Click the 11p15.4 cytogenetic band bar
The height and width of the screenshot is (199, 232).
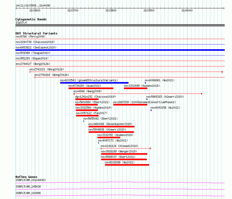pyautogui.click(x=120, y=25)
